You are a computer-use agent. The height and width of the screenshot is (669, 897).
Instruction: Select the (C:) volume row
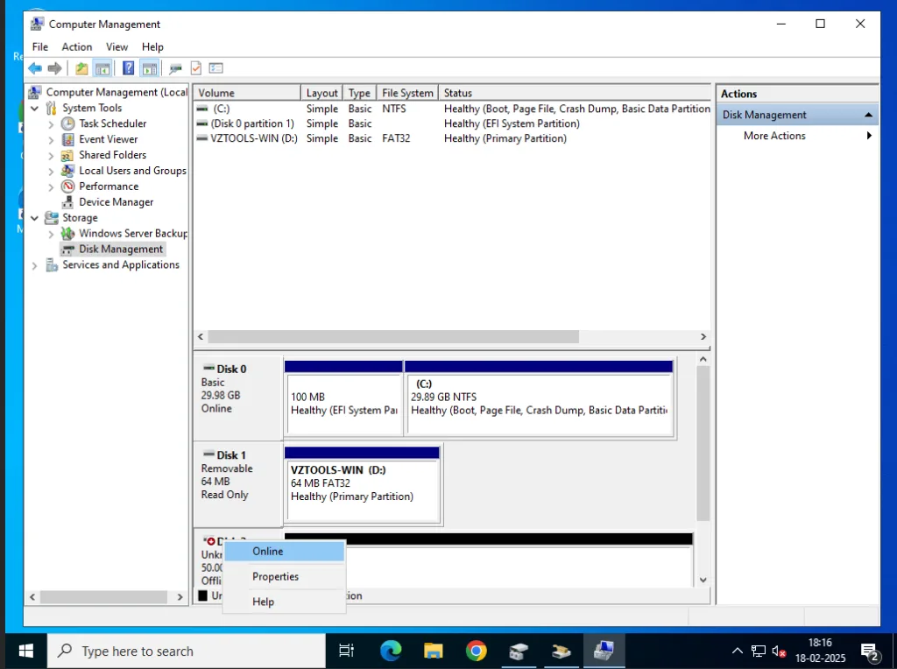click(x=453, y=109)
